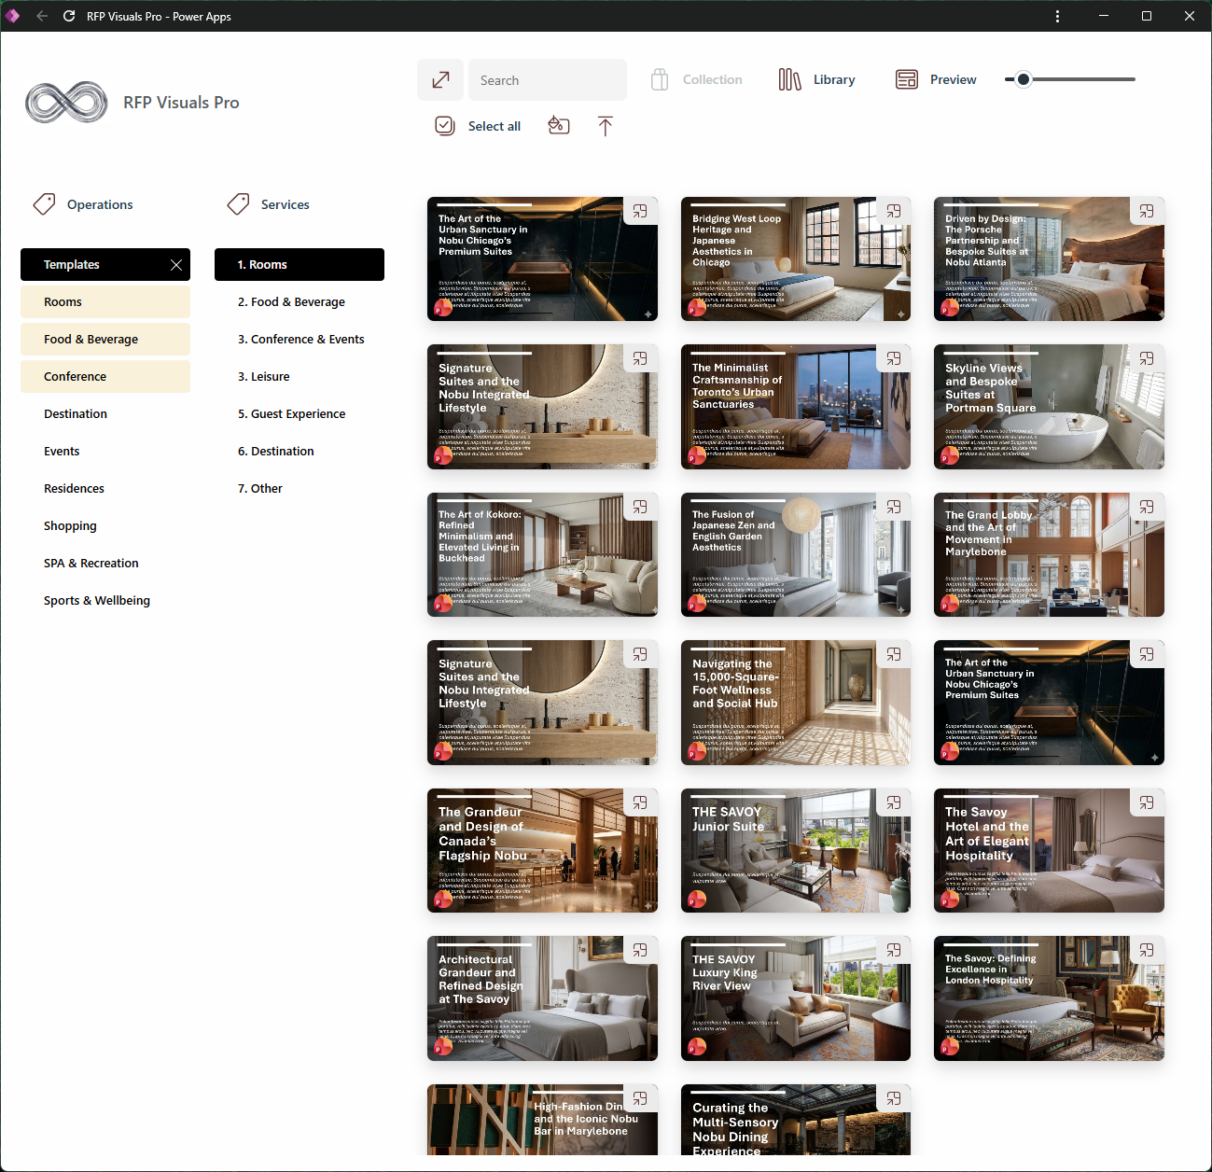Select the 6. Destination service
The width and height of the screenshot is (1212, 1172).
coord(300,452)
